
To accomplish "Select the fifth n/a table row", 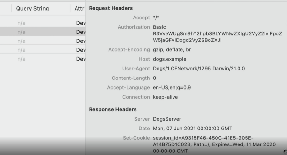I will click(x=43, y=59).
